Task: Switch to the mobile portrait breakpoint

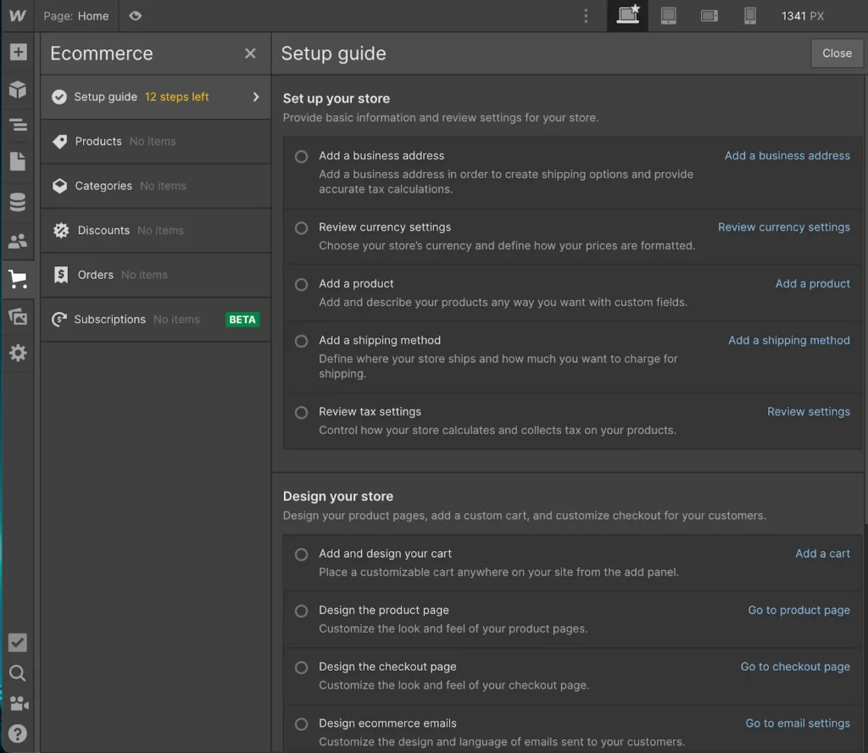Action: tap(749, 15)
